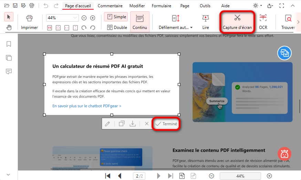Viewport: 301px width, 180px height.
Task: Activate the Capture d'écran tool
Action: click(x=237, y=22)
